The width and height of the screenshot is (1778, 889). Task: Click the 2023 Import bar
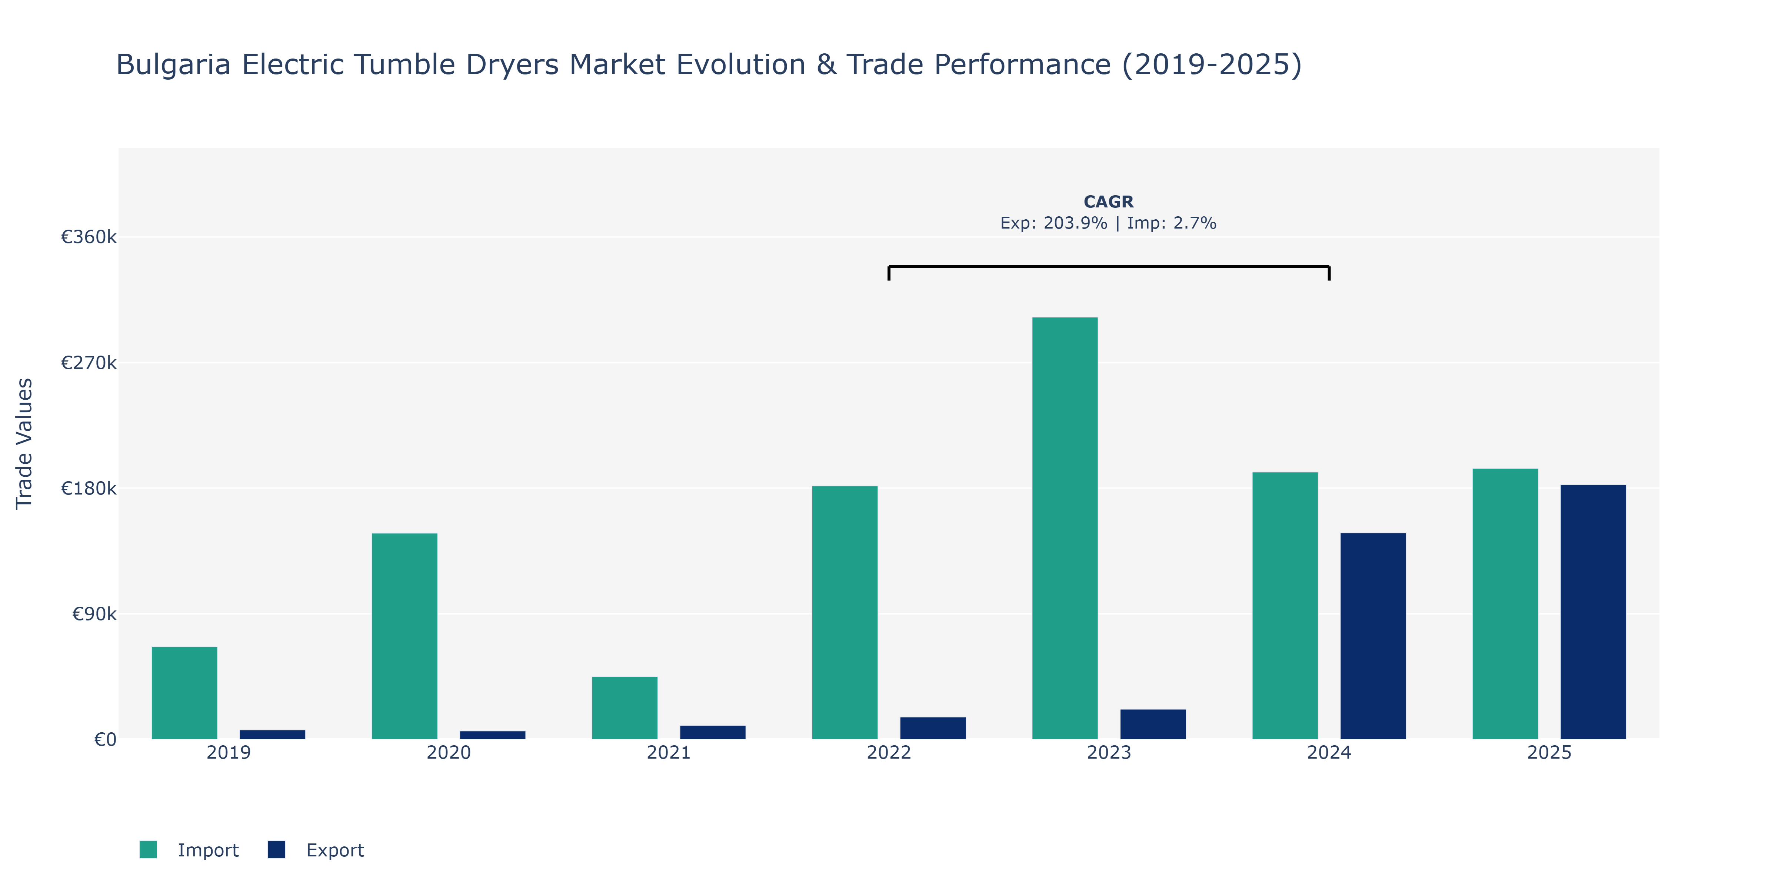pos(1065,528)
